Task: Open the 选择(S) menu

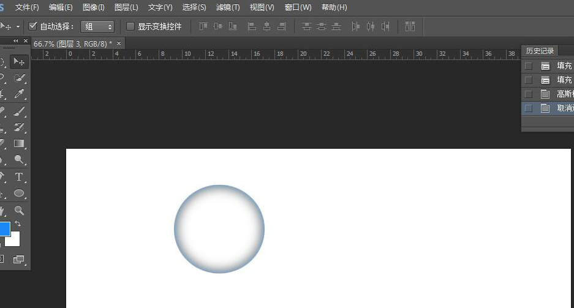Action: click(194, 7)
